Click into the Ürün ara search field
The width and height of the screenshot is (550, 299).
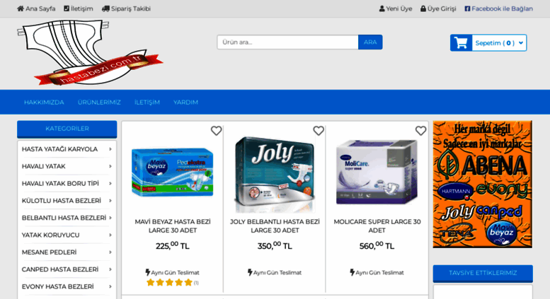pyautogui.click(x=287, y=42)
